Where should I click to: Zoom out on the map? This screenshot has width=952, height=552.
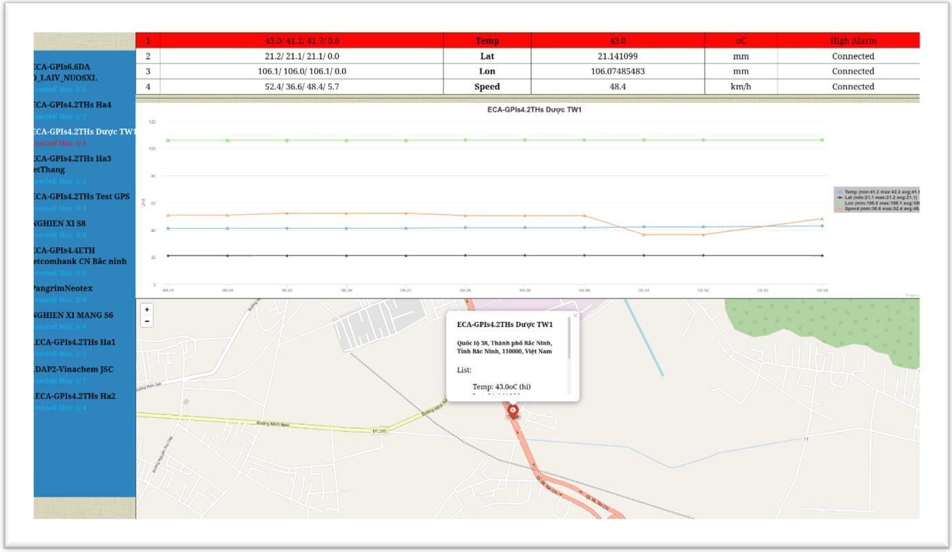pyautogui.click(x=146, y=321)
